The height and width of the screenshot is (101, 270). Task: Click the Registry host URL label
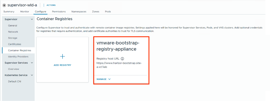point(108,58)
